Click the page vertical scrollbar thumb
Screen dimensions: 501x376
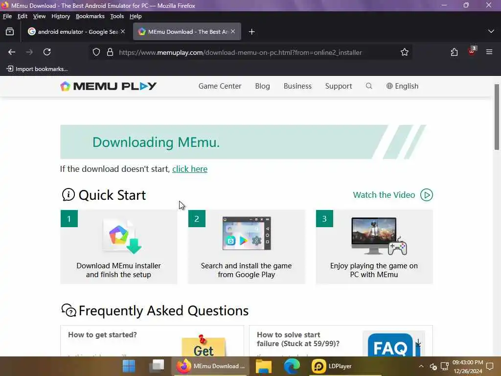pyautogui.click(x=497, y=117)
